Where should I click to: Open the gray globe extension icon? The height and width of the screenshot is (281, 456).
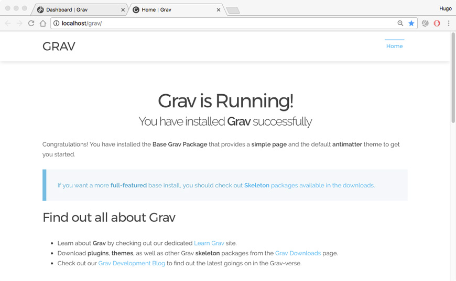[425, 23]
